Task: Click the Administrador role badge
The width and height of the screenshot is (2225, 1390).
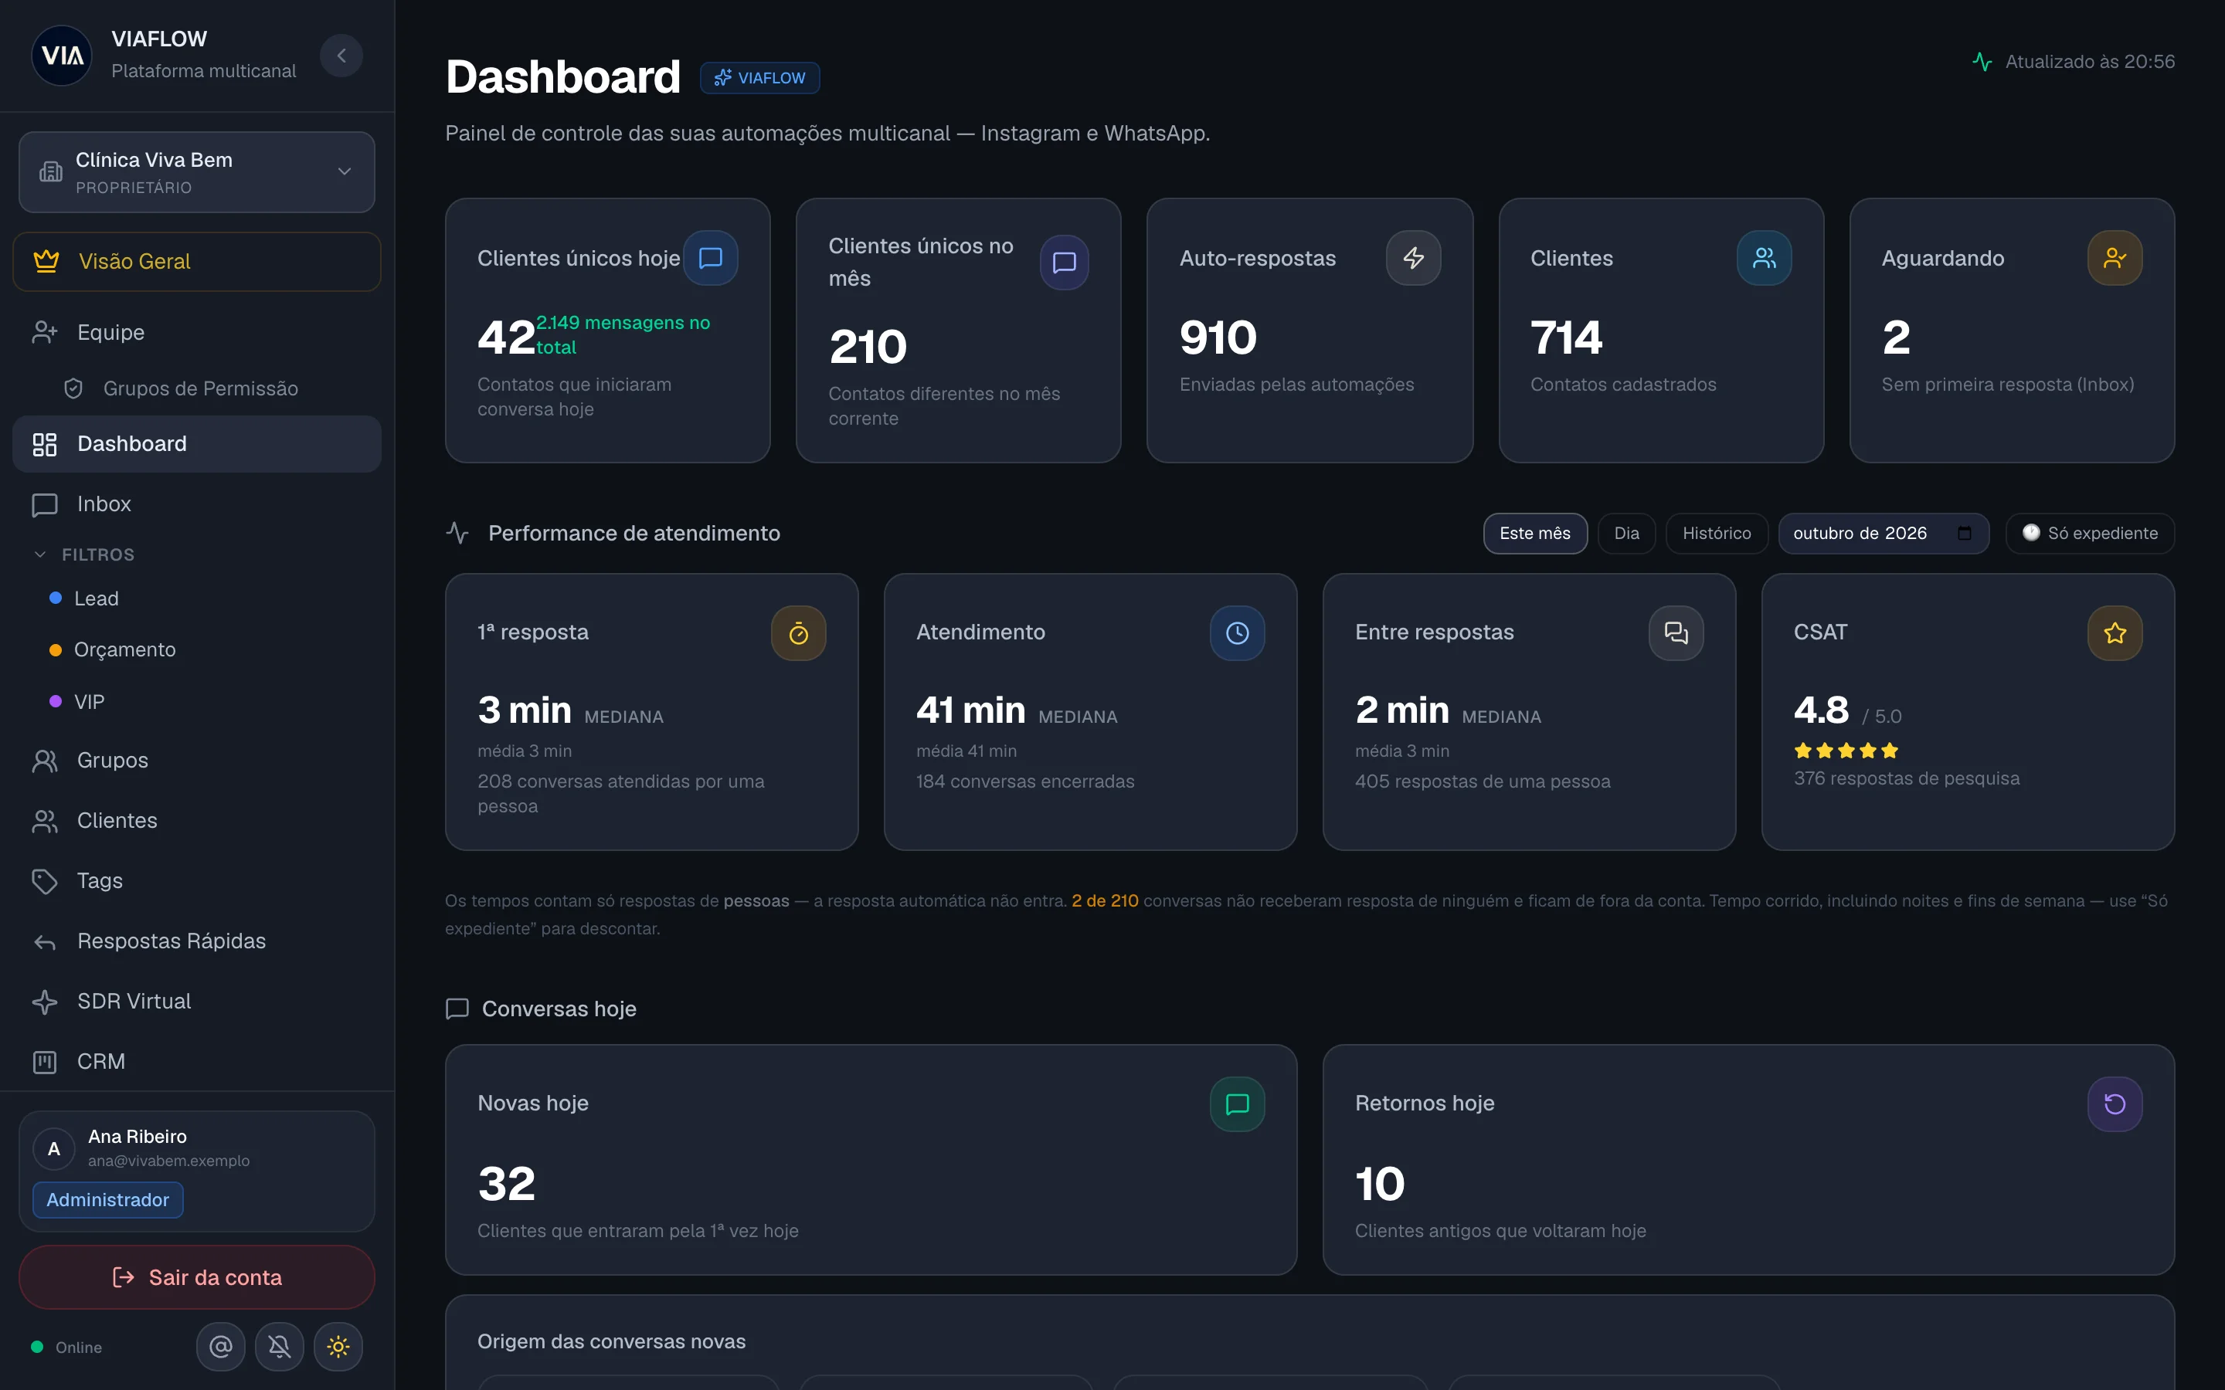Action: pyautogui.click(x=107, y=1201)
